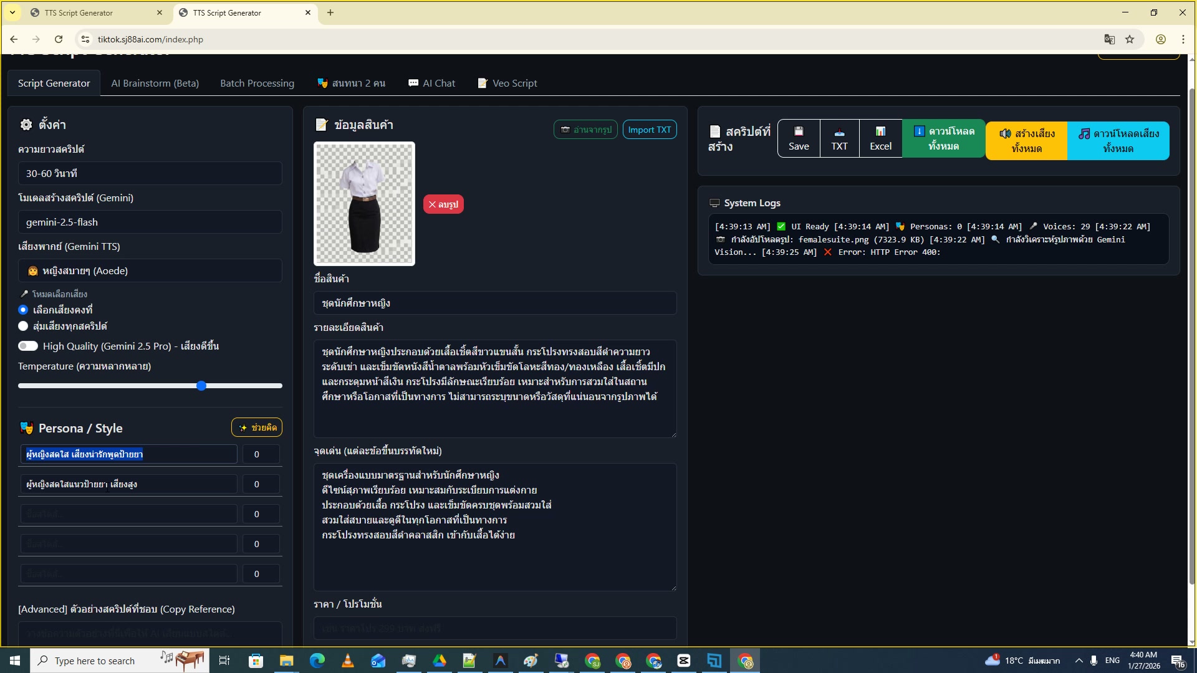1197x673 pixels.
Task: Click the speaker icon to generate all audio
Action: [1005, 133]
